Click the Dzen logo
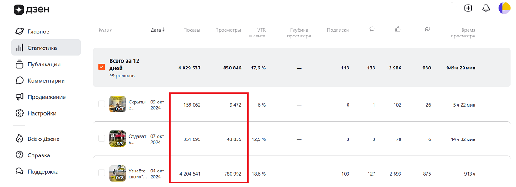516x187 pixels. pyautogui.click(x=32, y=10)
